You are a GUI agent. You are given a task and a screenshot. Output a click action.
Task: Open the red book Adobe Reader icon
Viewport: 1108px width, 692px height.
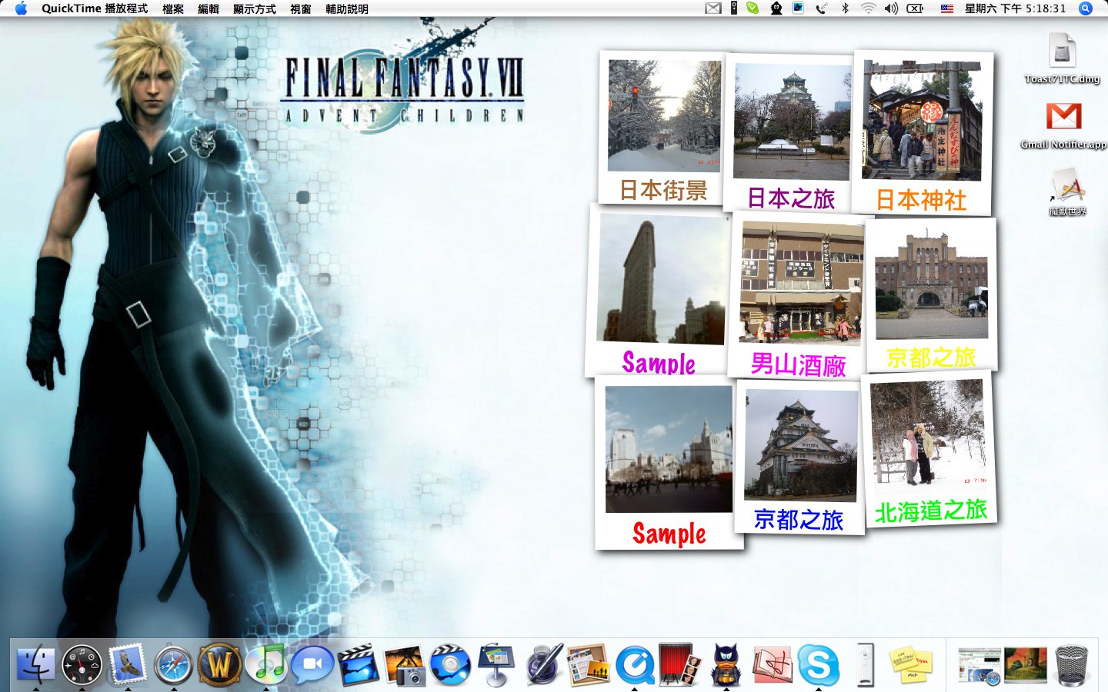pos(772,664)
